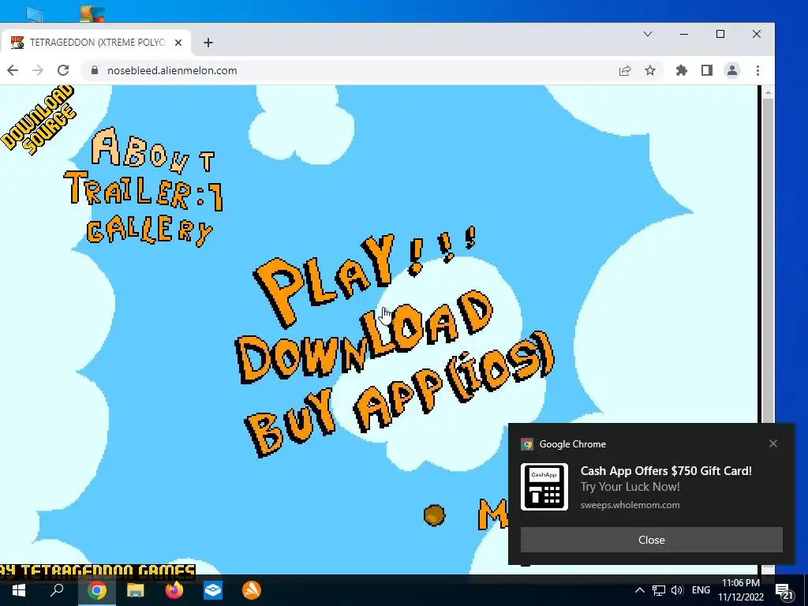This screenshot has height=606, width=808.
Task: Go back to the previous page
Action: (x=13, y=70)
